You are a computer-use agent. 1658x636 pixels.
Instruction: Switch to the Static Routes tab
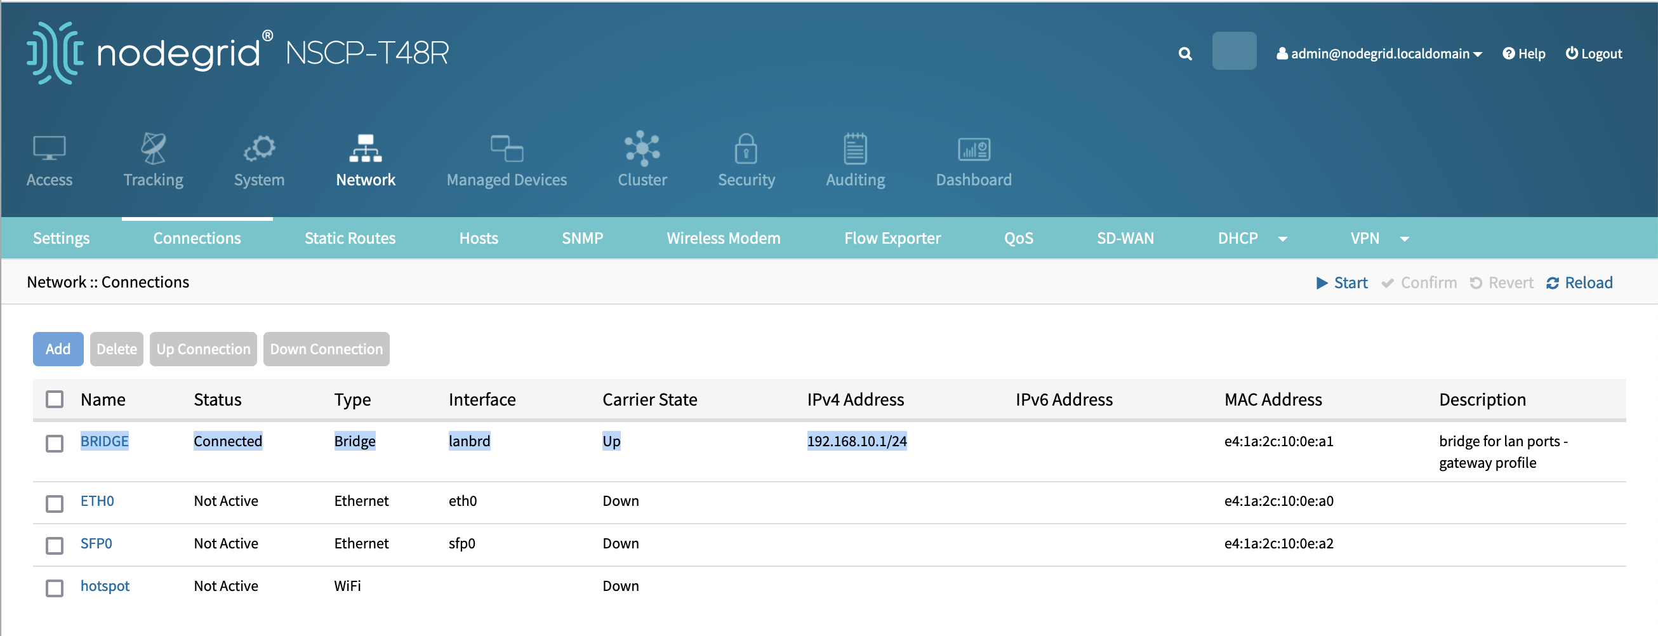click(x=350, y=238)
